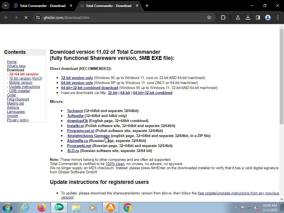Open Chrome's three-dot menu
The width and height of the screenshot is (284, 213).
(278, 17)
